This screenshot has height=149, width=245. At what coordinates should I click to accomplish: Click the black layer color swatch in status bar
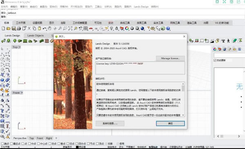[x=77, y=147]
